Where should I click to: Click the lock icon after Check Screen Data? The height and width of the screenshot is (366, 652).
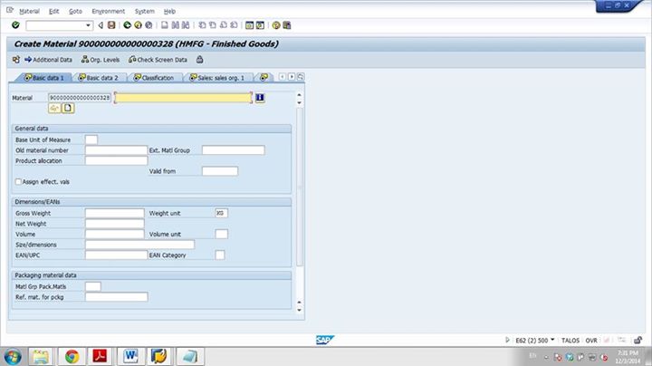tap(199, 60)
